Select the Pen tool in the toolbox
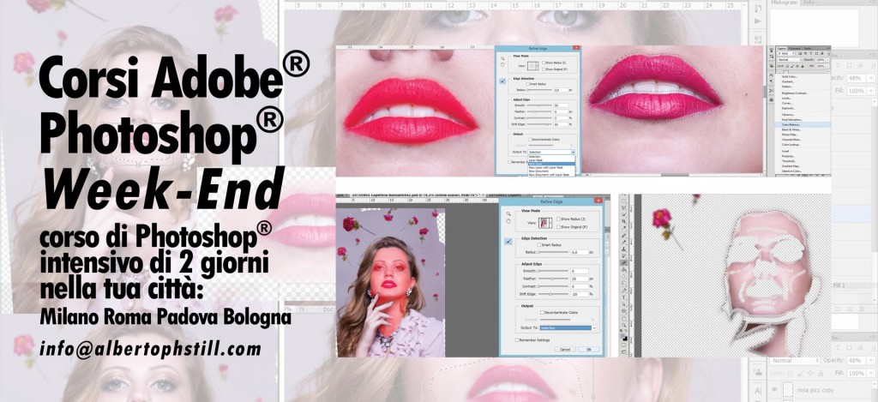The width and height of the screenshot is (878, 402). click(x=624, y=290)
